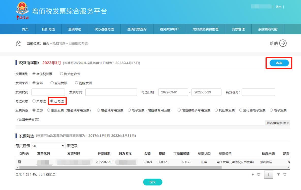
Task: Open the 税务数字账户 menu
Action: click(x=170, y=29)
